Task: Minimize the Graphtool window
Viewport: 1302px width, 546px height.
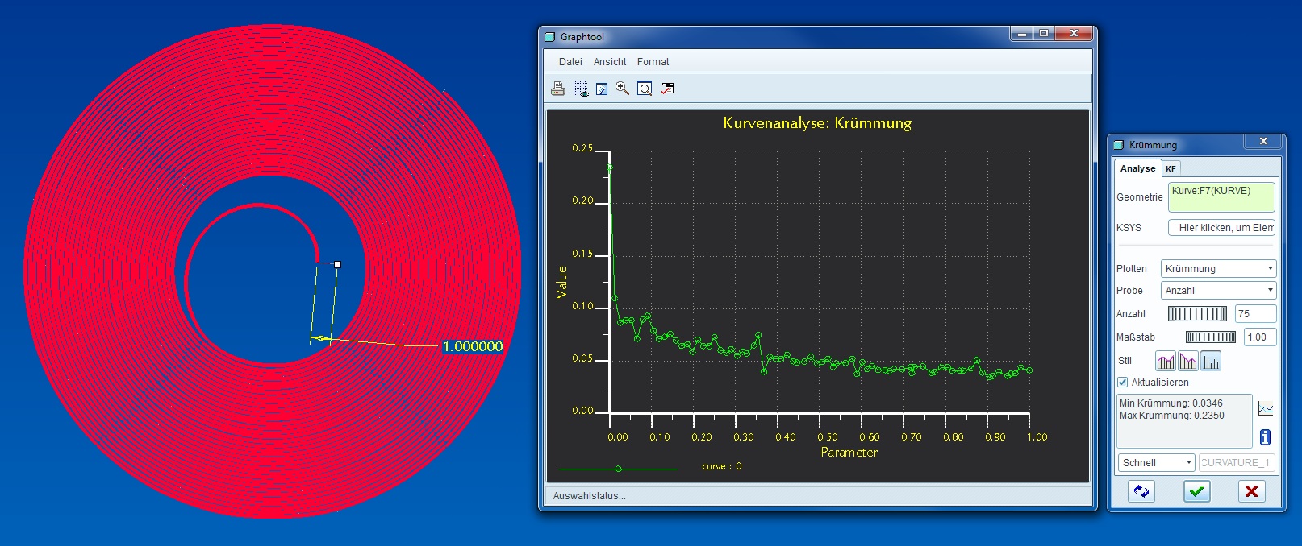Action: [1021, 34]
